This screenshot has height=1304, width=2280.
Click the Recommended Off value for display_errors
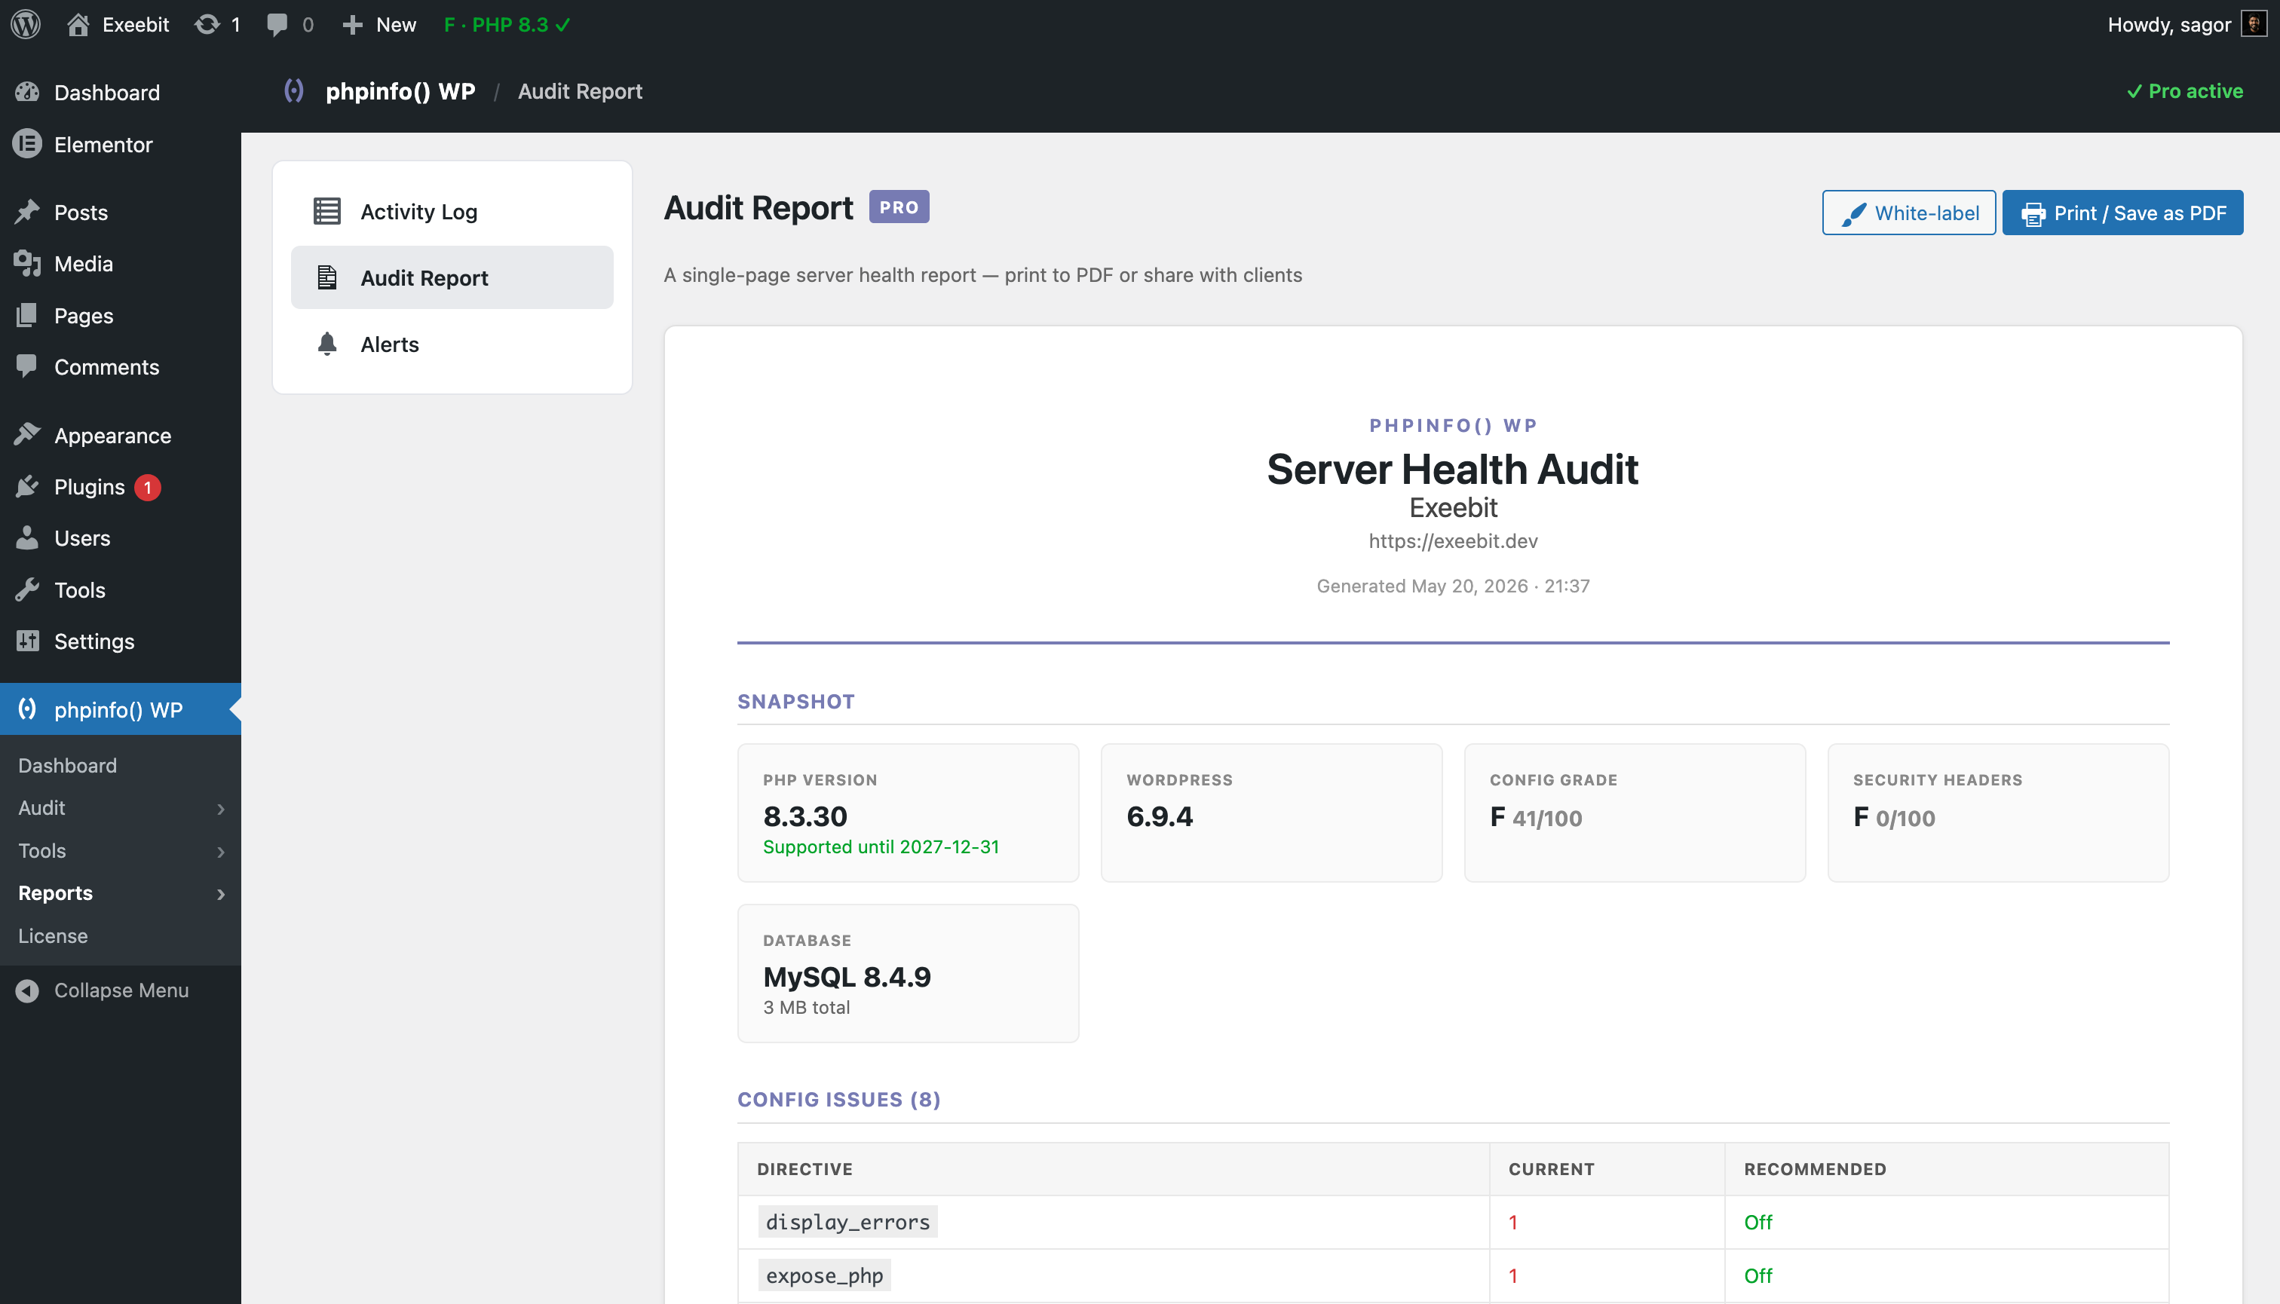(x=1758, y=1223)
